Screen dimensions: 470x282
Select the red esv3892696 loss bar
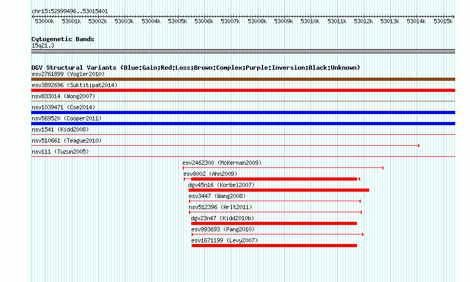[243, 90]
